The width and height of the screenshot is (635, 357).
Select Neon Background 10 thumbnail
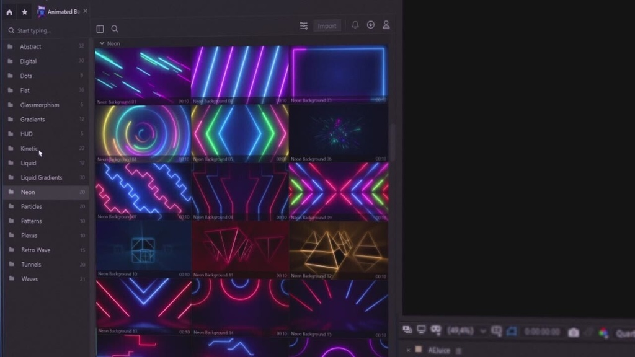pyautogui.click(x=144, y=249)
